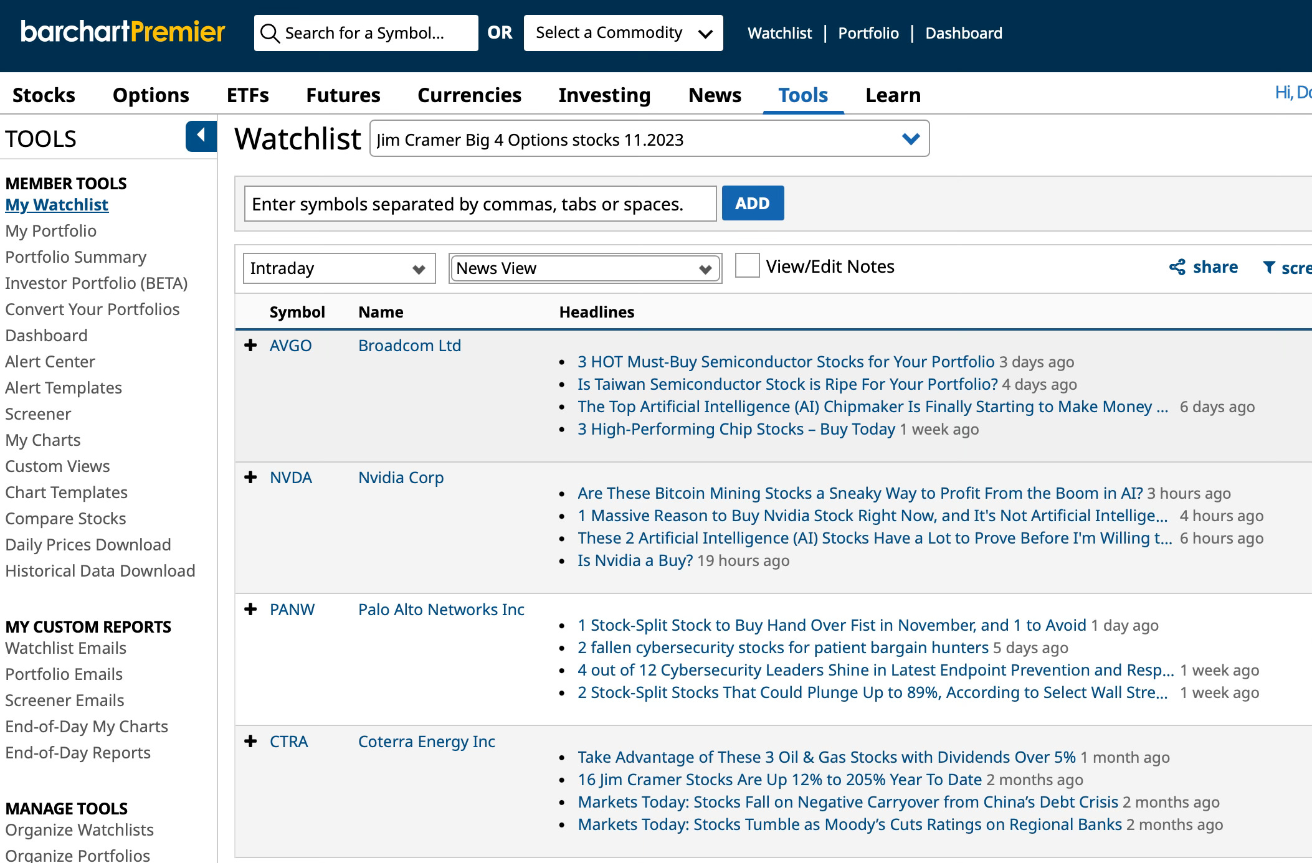The width and height of the screenshot is (1312, 863).
Task: Open Custom Views sidebar link
Action: 57,466
